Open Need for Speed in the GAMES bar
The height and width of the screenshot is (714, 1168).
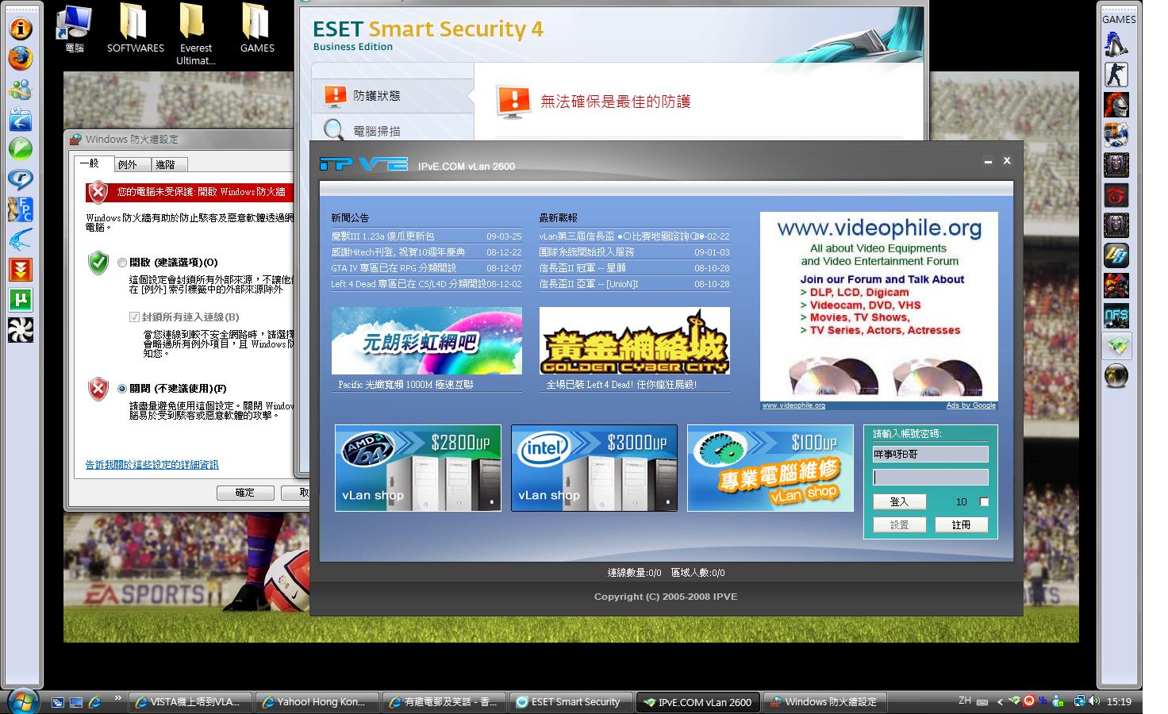1116,315
